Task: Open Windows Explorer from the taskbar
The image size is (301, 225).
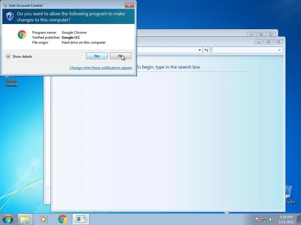Action: [x=25, y=219]
